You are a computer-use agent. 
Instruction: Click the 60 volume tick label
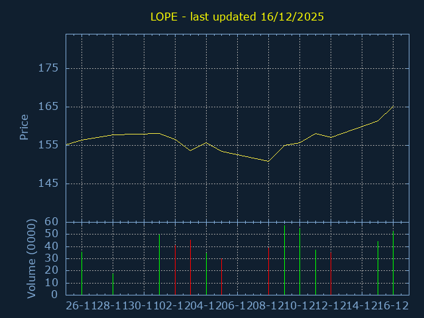52,222
